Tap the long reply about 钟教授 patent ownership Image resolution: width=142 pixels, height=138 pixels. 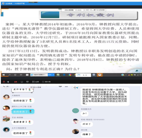[x=105, y=97]
